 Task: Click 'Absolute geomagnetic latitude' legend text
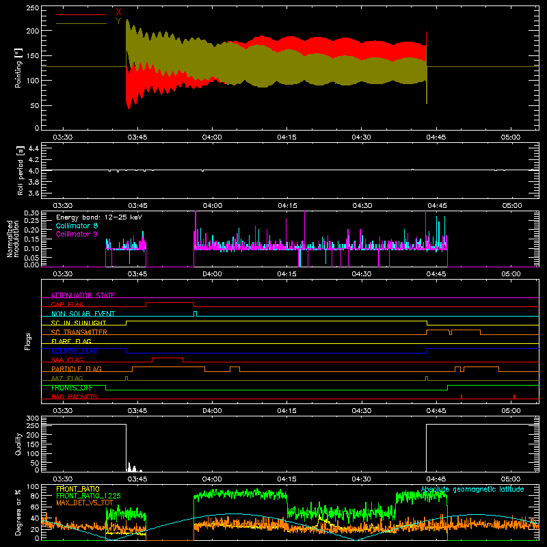click(472, 490)
